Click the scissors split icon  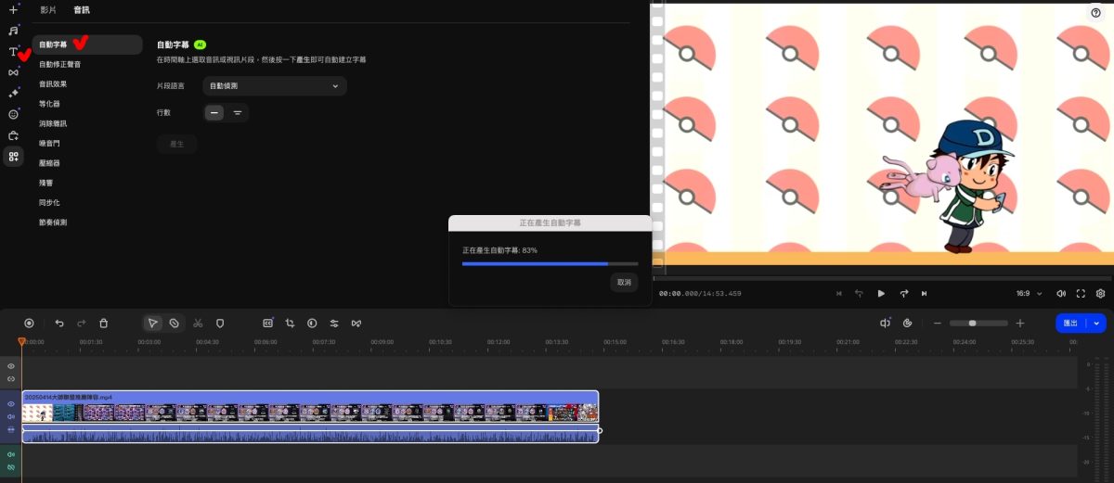click(x=198, y=323)
